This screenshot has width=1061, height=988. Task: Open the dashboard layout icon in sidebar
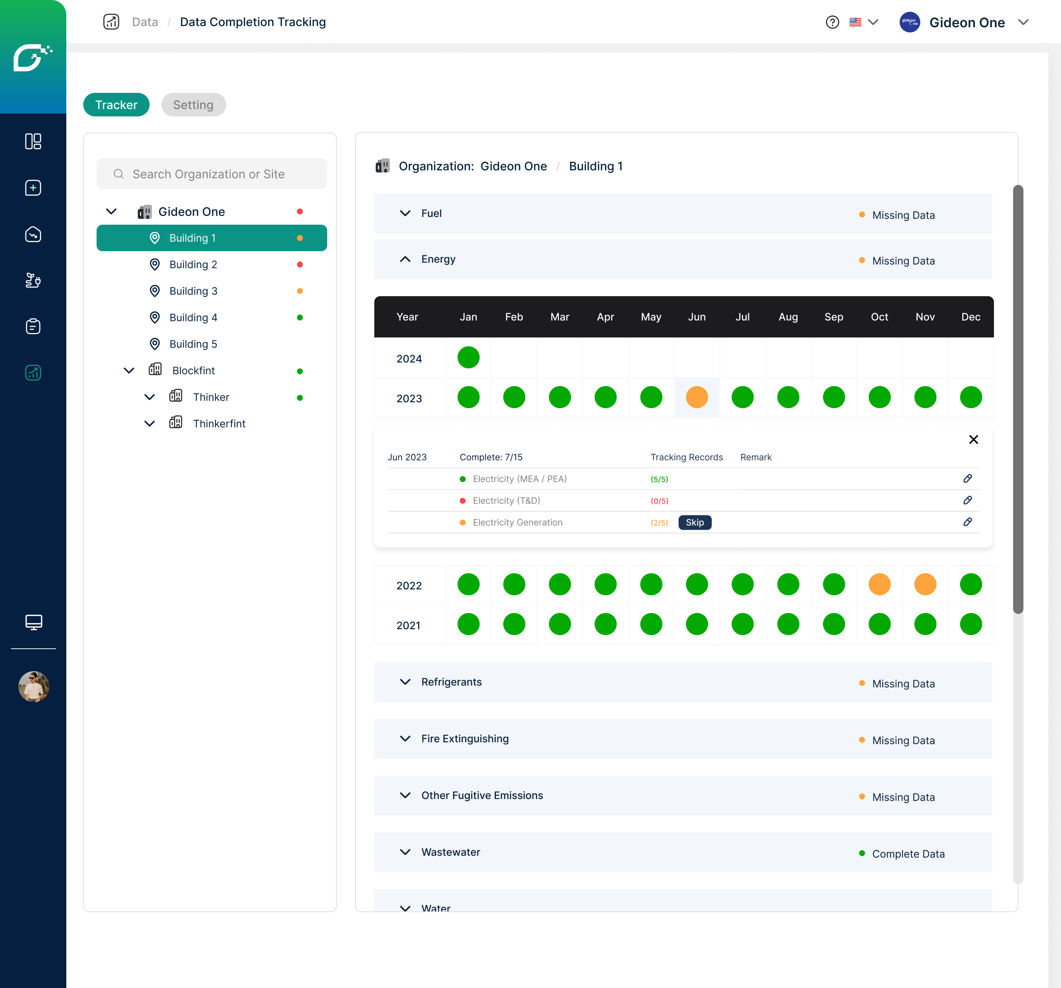[33, 141]
